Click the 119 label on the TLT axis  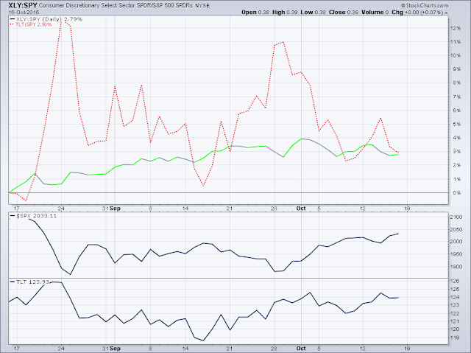coord(455,338)
